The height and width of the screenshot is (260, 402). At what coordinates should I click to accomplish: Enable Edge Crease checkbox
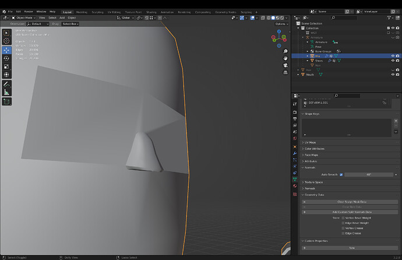click(343, 233)
